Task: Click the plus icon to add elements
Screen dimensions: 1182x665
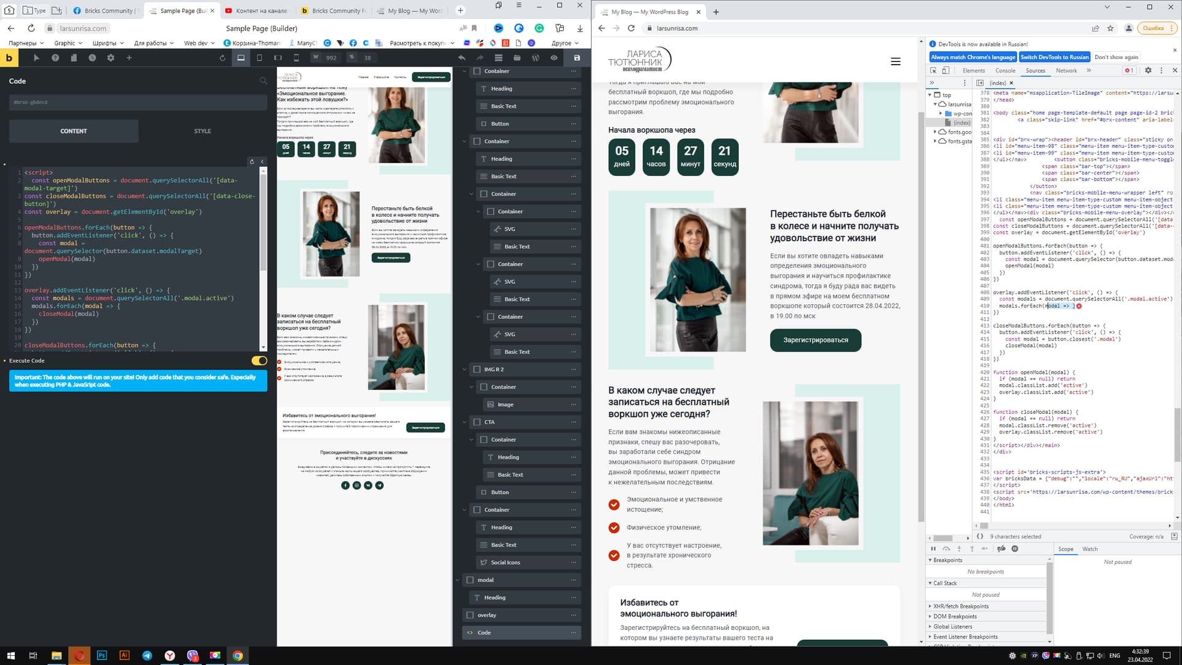Action: point(129,58)
